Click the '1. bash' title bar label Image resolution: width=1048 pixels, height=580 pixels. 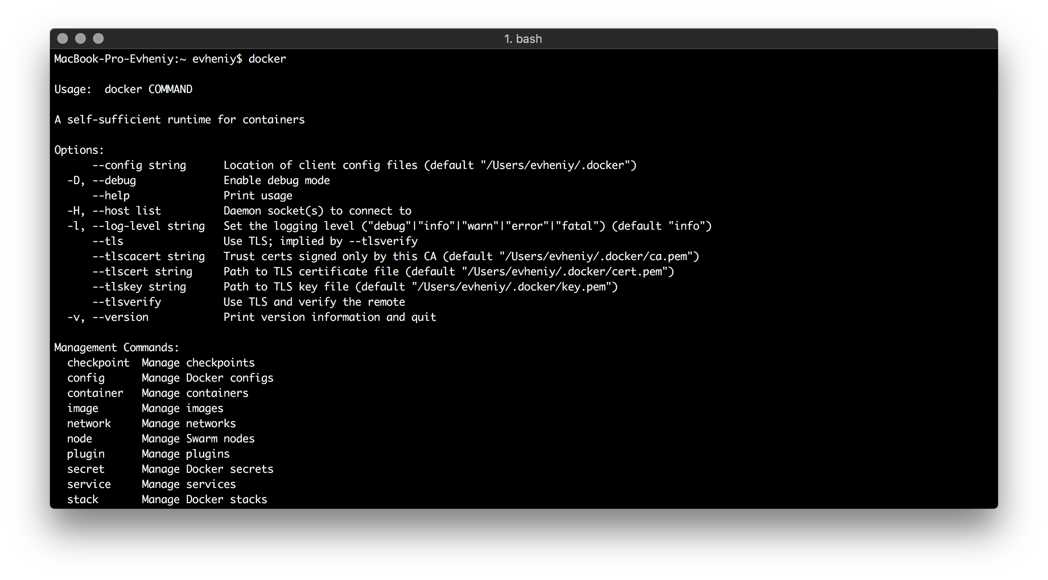tap(523, 38)
